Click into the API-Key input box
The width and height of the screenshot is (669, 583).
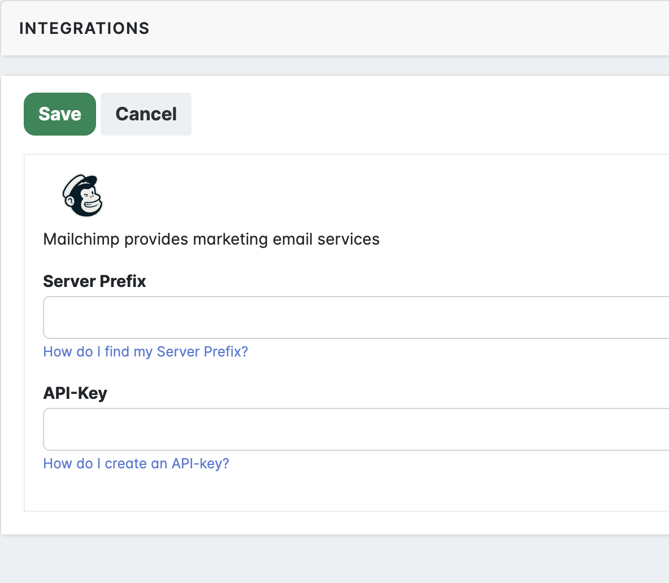click(x=356, y=429)
